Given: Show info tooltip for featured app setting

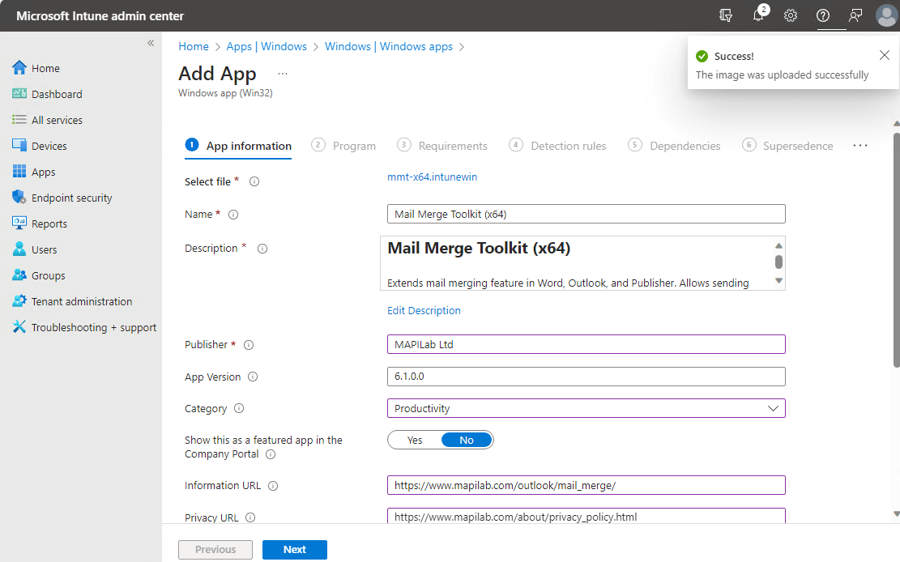Looking at the screenshot, I should point(271,454).
